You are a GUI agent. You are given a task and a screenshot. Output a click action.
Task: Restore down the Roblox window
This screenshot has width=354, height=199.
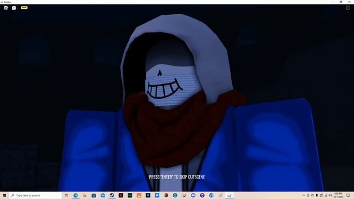[x=341, y=2]
